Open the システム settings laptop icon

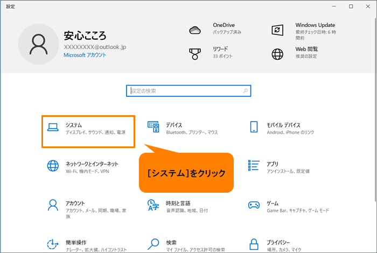pyautogui.click(x=53, y=127)
